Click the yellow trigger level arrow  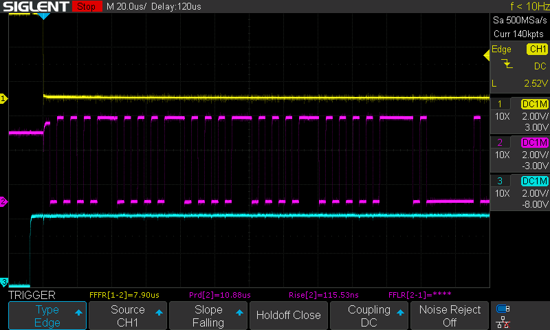point(487,55)
